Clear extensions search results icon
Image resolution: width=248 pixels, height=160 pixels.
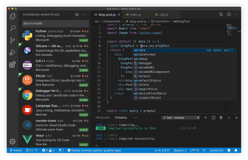tap(77, 15)
